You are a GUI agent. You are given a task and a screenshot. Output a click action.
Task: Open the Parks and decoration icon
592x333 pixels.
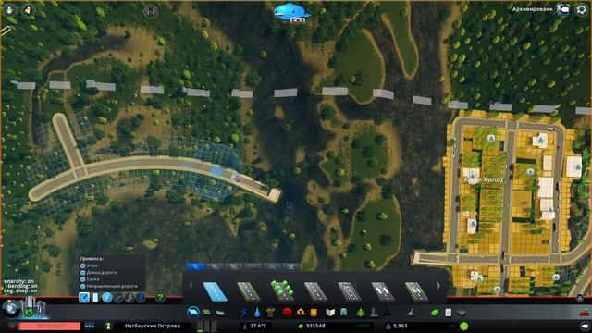(x=361, y=313)
